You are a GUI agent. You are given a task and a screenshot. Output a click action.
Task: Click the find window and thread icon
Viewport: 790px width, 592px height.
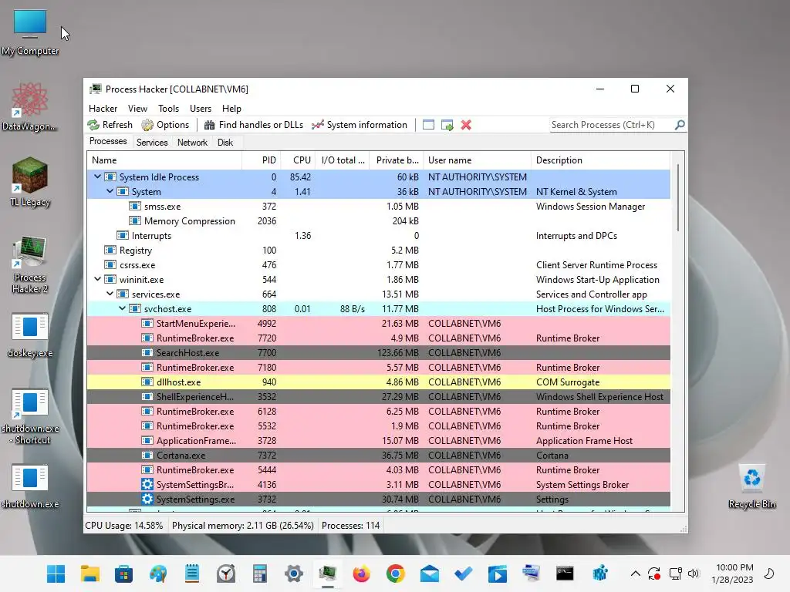(447, 125)
